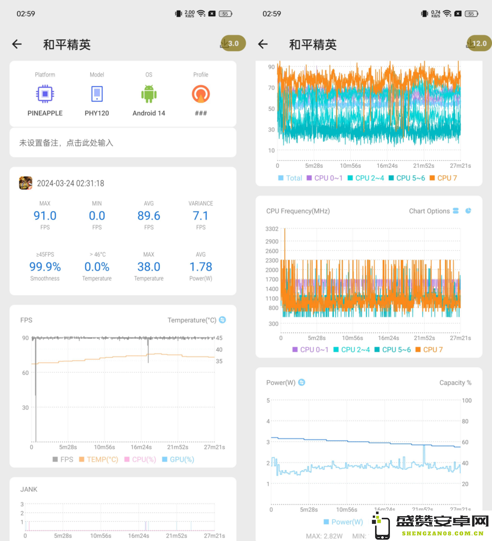Toggle CPU 7 in the legend containing Total

[443, 178]
